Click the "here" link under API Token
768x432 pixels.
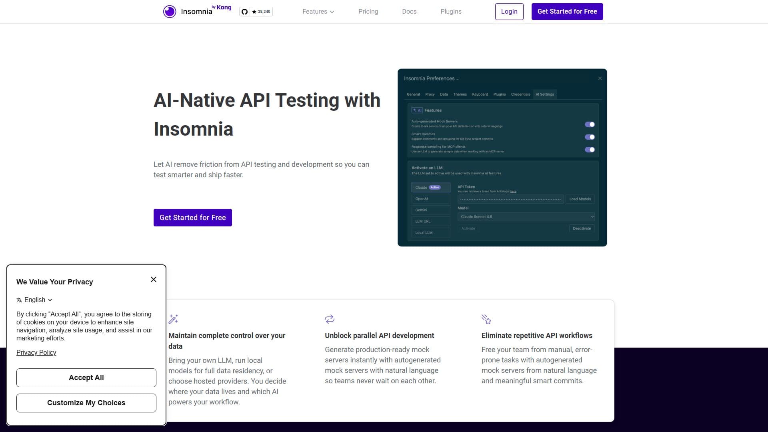pos(513,192)
